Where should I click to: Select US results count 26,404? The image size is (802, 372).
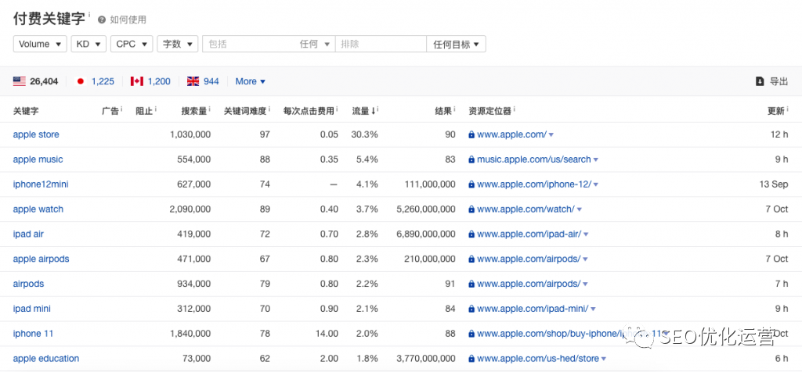[x=44, y=81]
